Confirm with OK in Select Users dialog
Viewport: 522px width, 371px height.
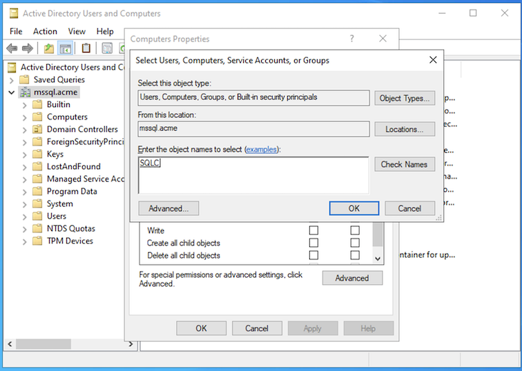pos(354,209)
